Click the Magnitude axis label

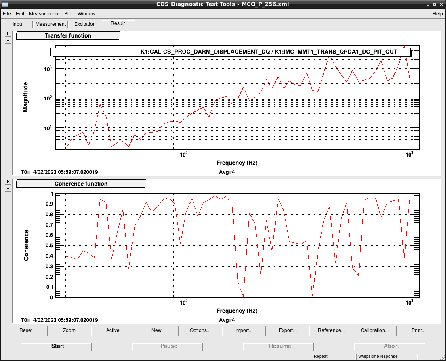pyautogui.click(x=25, y=97)
